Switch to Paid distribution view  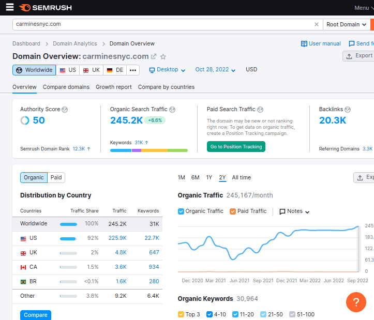click(x=56, y=178)
